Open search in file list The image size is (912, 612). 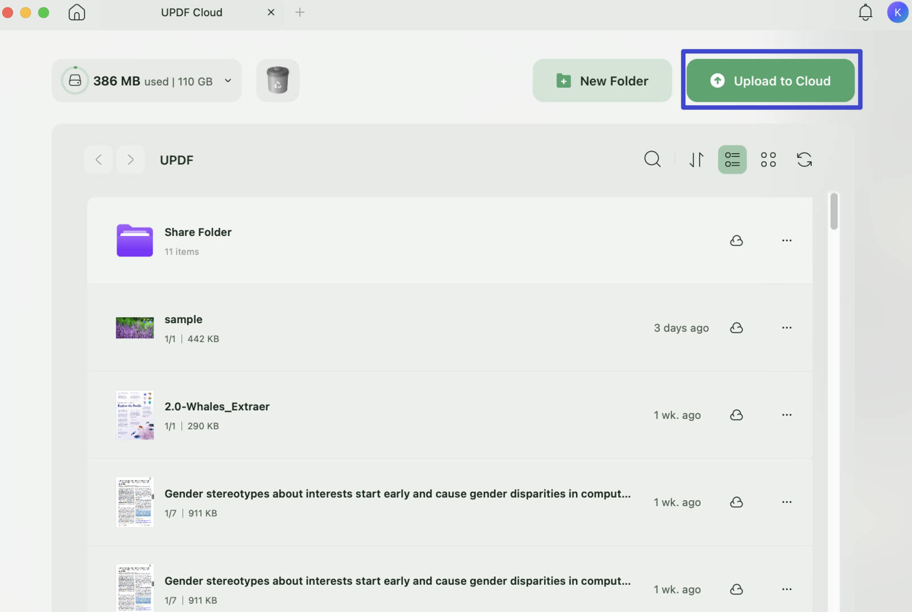653,160
